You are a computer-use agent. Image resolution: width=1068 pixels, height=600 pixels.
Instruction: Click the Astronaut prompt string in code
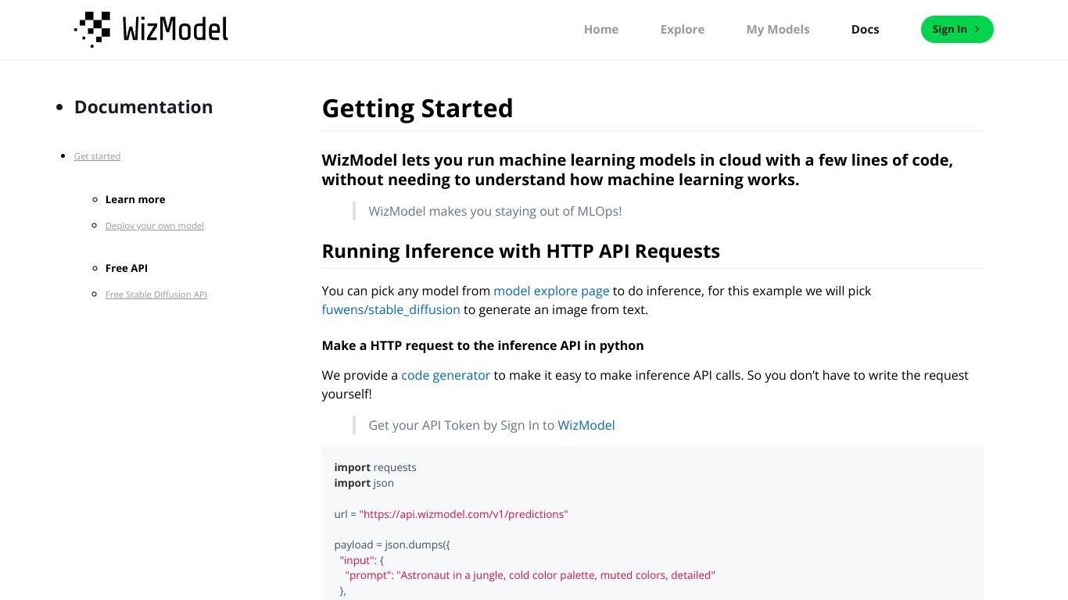pyautogui.click(x=556, y=575)
